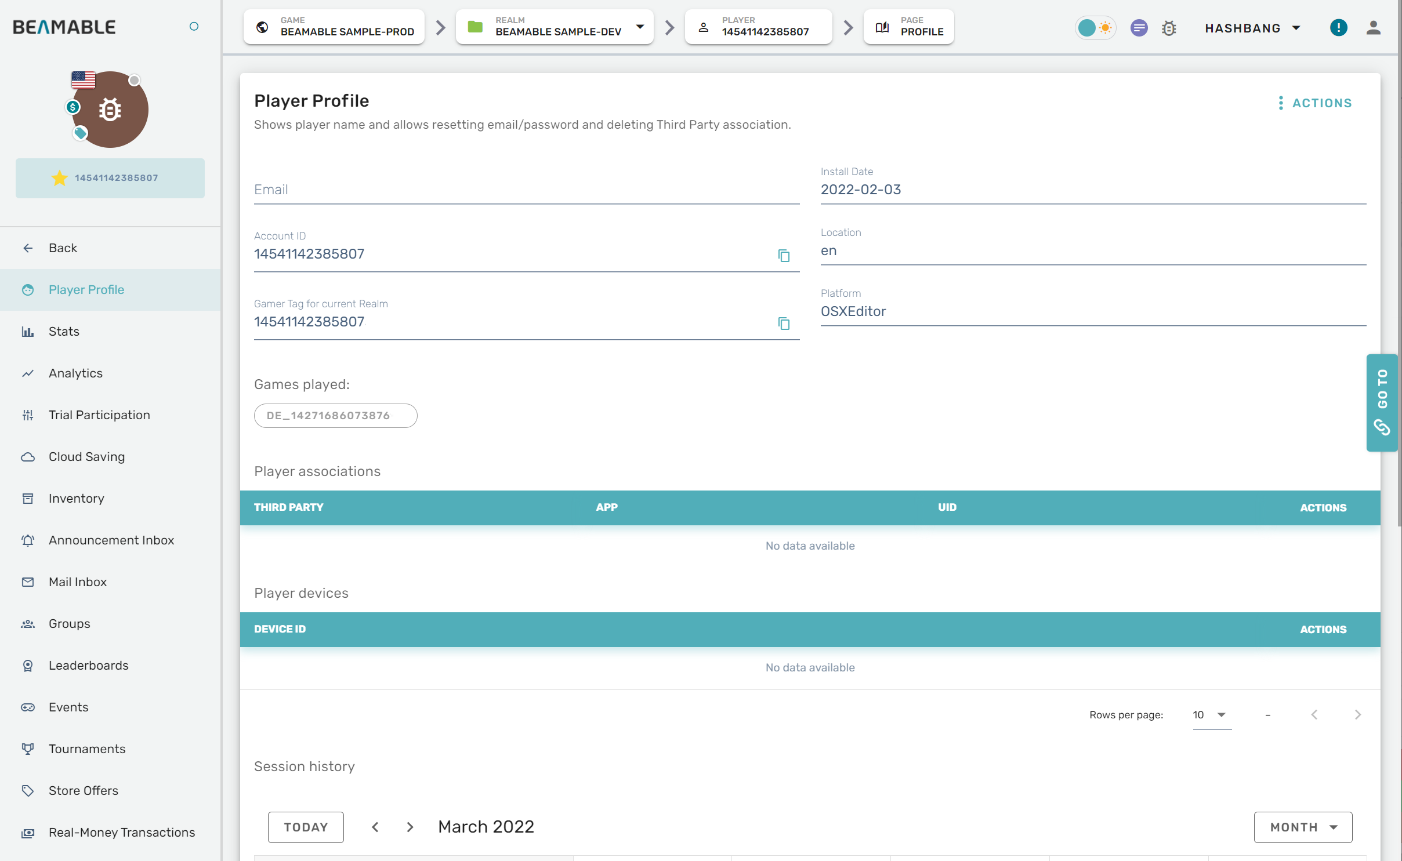
Task: Toggle sidebar collapse circle near Beamable logo
Action: 194,26
